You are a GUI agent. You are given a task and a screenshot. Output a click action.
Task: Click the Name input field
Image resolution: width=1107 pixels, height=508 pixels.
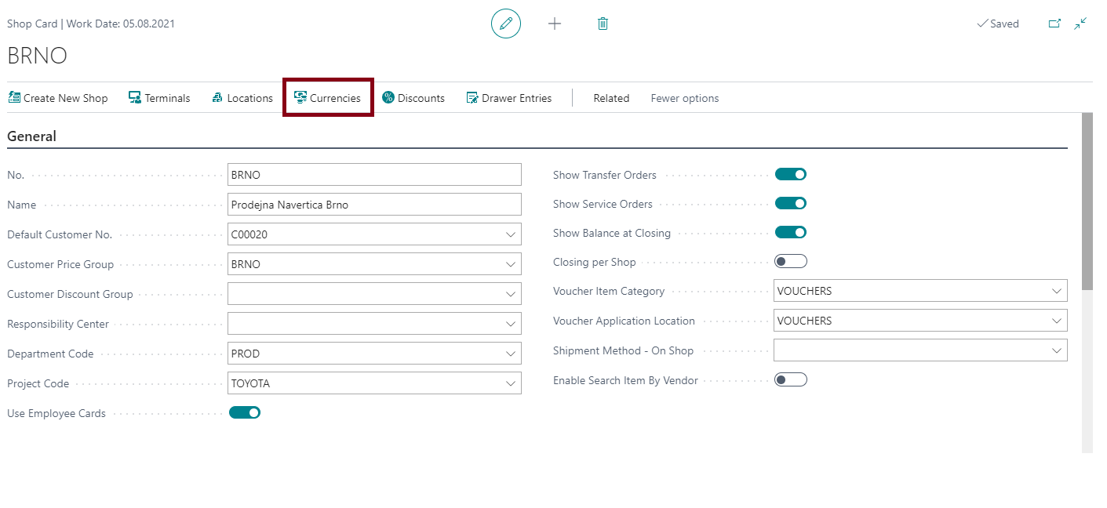[374, 205]
